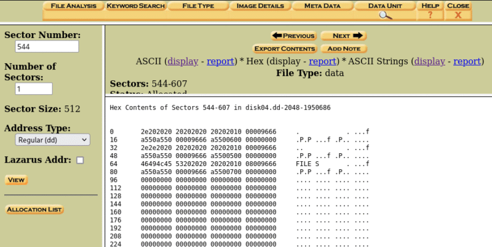The height and width of the screenshot is (247, 492).
Task: Open the Meta Data tab
Action: pyautogui.click(x=323, y=6)
